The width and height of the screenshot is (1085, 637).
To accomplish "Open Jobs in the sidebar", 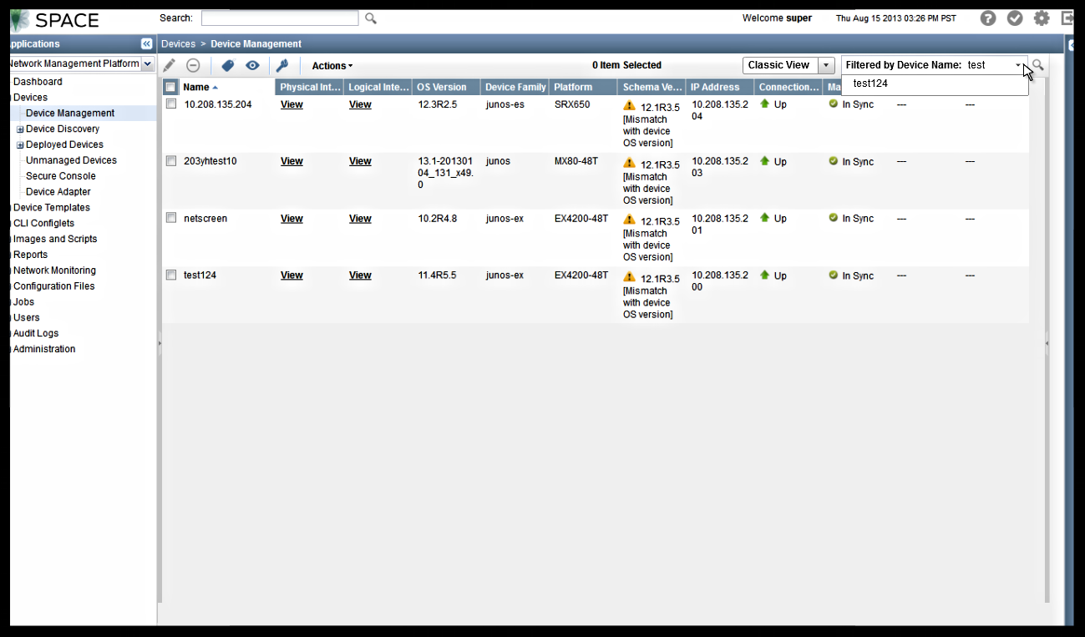I will (23, 301).
